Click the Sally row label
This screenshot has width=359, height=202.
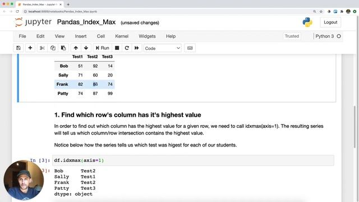click(x=63, y=75)
